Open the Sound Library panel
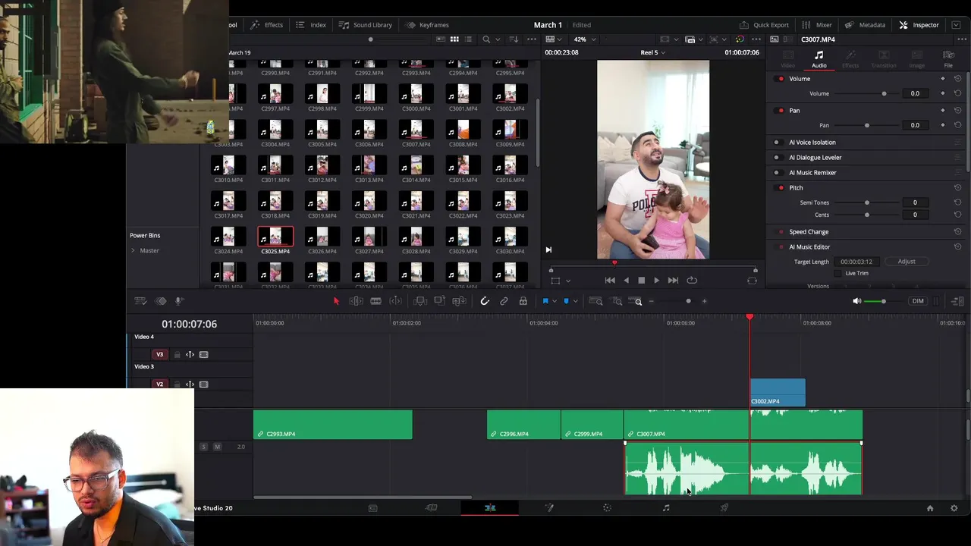The width and height of the screenshot is (971, 546). [365, 25]
